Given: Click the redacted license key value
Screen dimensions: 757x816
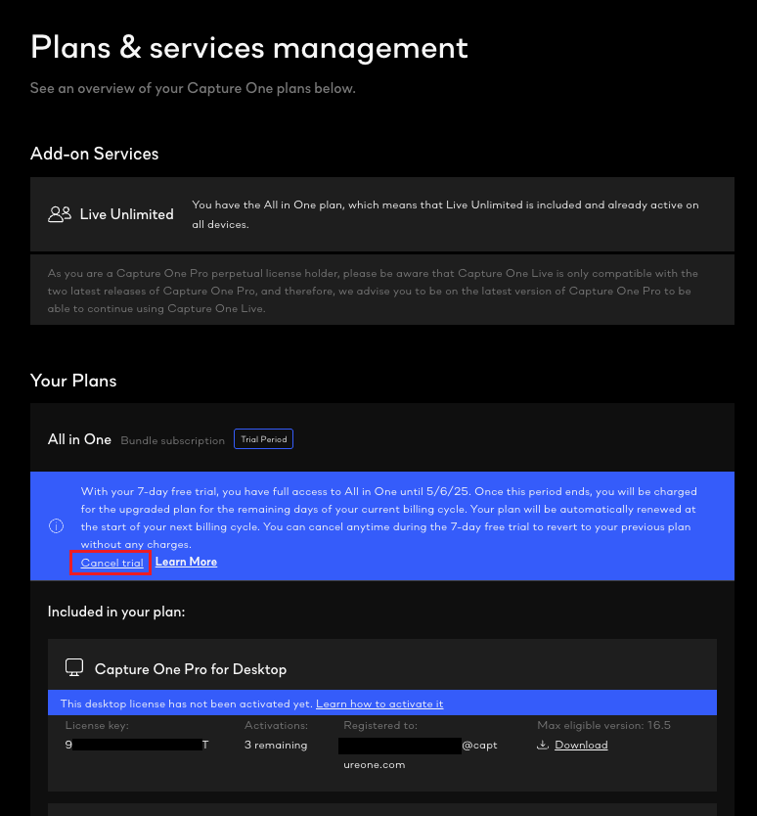Looking at the screenshot, I should tap(137, 746).
